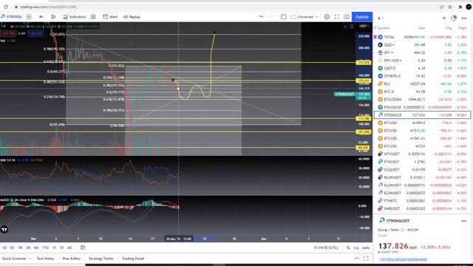Select the SHIBUSDT row in the watchlist

click(x=422, y=208)
